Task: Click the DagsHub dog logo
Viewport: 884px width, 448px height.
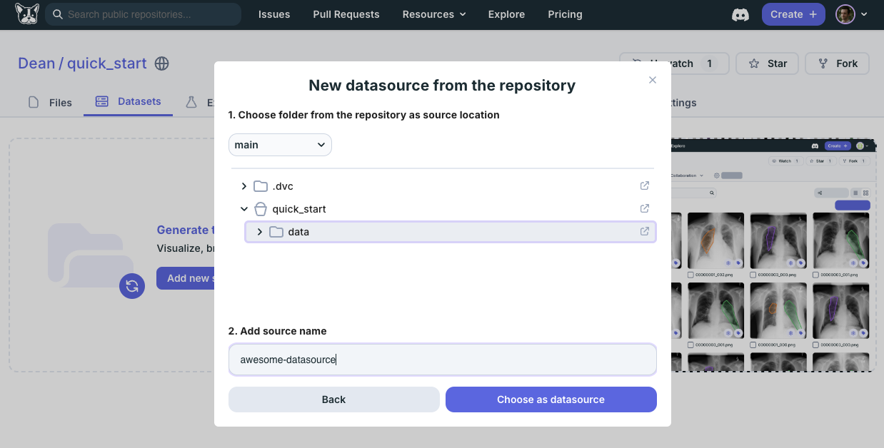Action: point(27,14)
